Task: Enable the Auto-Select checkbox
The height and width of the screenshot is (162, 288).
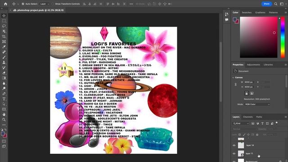Action: [x=23, y=4]
